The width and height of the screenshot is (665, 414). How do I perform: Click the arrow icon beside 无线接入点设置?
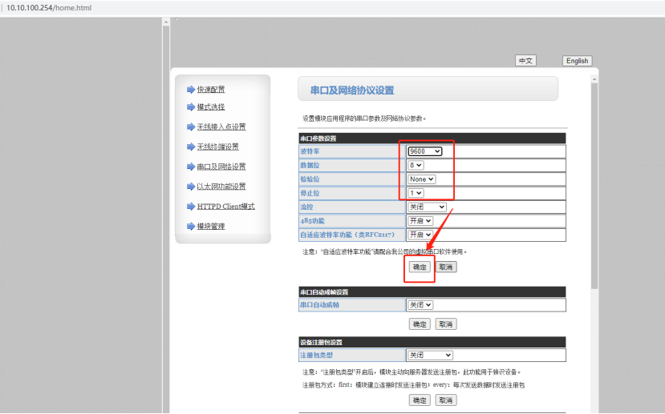coord(191,127)
